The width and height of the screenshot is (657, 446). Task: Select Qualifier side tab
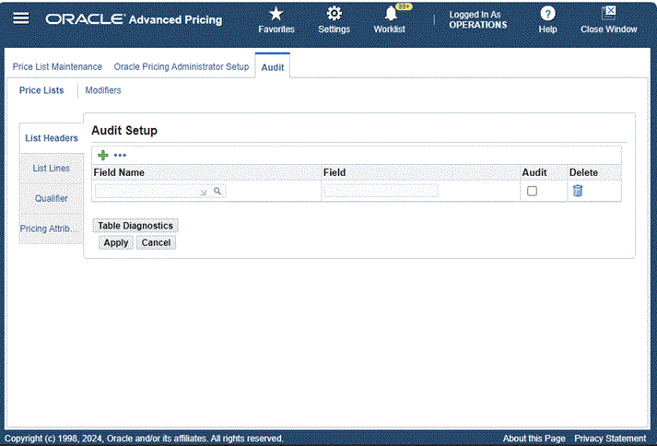point(51,198)
